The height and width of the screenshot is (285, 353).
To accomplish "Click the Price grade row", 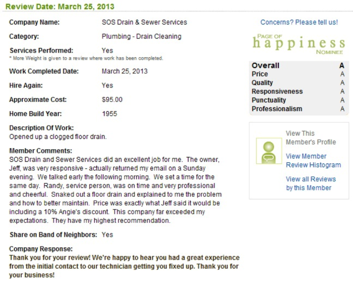I will pyautogui.click(x=298, y=74).
